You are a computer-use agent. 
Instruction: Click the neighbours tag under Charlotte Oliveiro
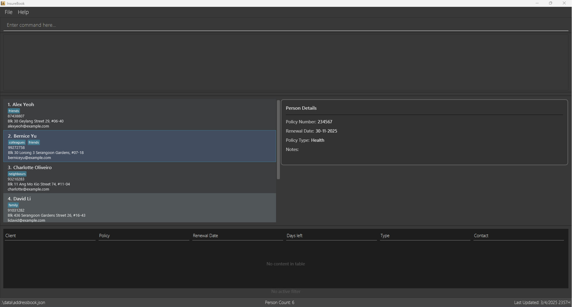(17, 174)
